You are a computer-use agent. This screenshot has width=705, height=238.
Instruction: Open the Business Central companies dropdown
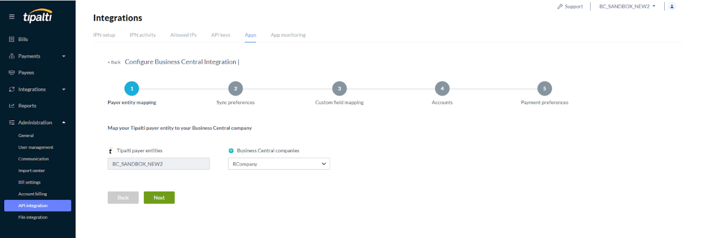[279, 164]
